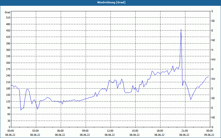Click the 420 degree axis label
The width and height of the screenshot is (221, 138).
click(8, 37)
